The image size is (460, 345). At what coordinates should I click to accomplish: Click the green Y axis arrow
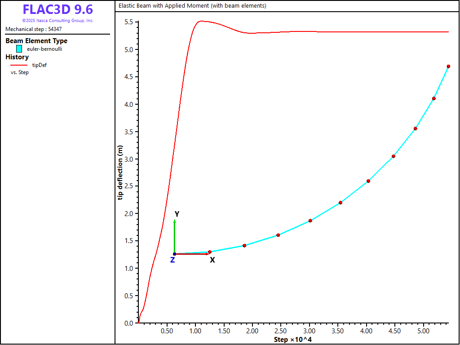point(175,236)
